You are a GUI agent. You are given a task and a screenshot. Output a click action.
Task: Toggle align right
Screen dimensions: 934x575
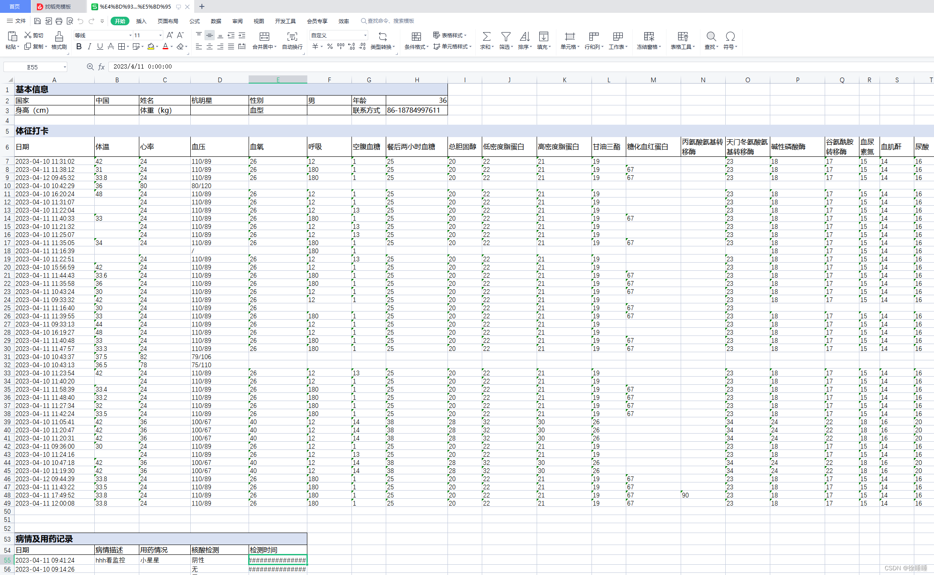tap(220, 46)
